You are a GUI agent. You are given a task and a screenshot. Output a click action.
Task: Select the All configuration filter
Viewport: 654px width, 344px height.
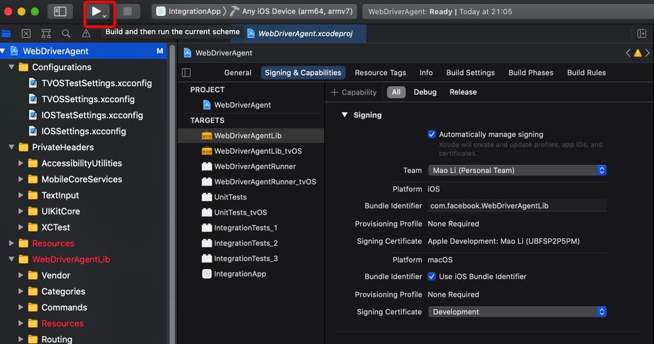pyautogui.click(x=396, y=92)
